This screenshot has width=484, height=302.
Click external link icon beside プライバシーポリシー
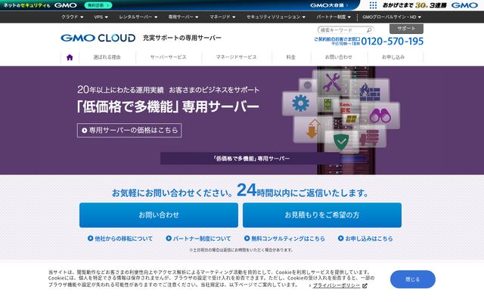click(x=365, y=286)
